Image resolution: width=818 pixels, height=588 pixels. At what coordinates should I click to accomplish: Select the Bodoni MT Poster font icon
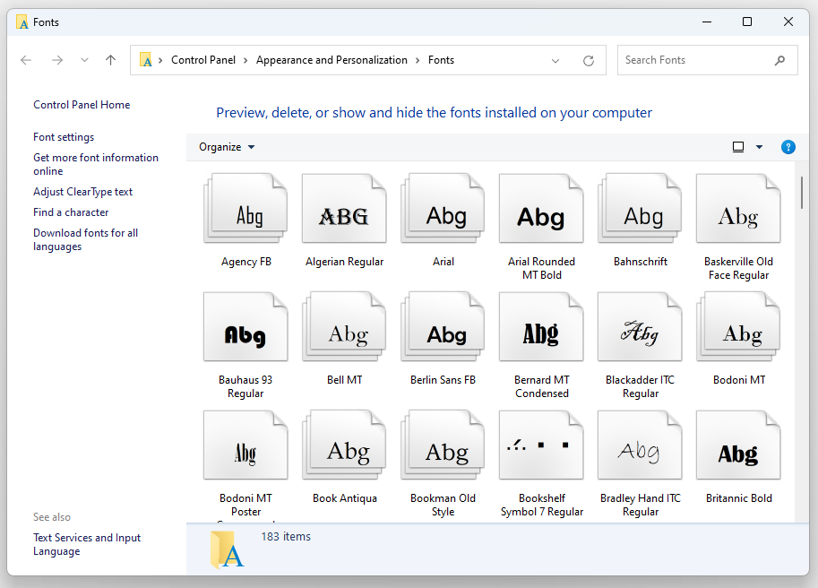[245, 445]
